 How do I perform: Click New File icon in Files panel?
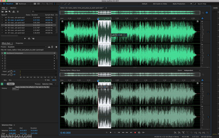click(x=10, y=12)
